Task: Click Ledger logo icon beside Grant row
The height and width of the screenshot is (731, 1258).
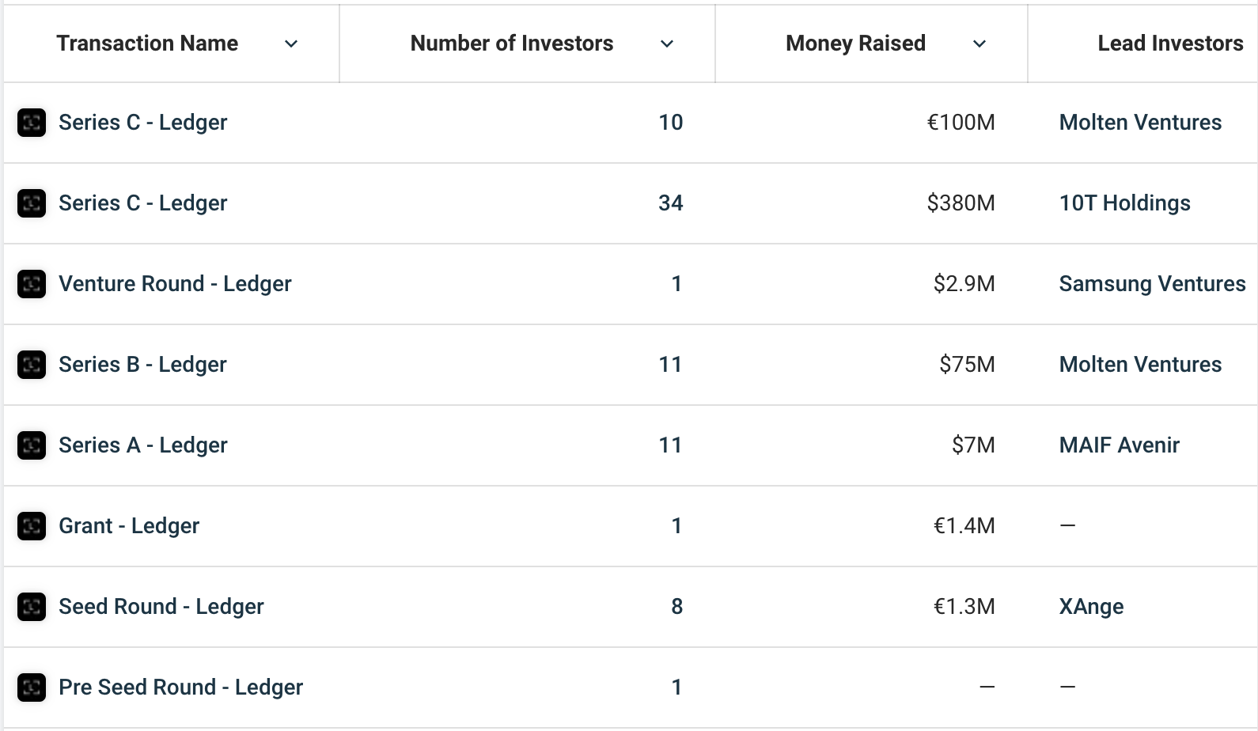Action: (x=32, y=526)
